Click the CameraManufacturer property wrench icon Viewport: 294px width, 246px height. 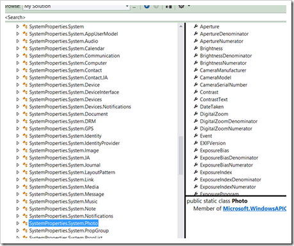coord(196,70)
